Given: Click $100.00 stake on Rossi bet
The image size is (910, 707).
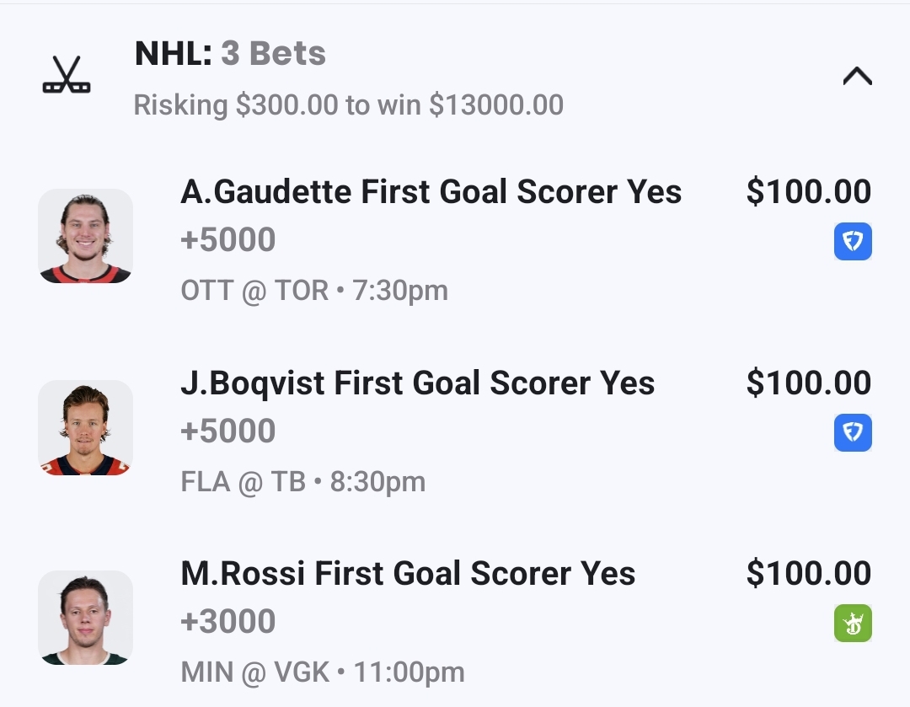Looking at the screenshot, I should click(x=808, y=574).
